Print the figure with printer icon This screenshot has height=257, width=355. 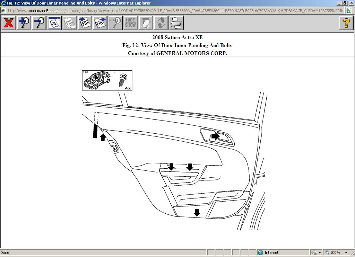tap(176, 23)
